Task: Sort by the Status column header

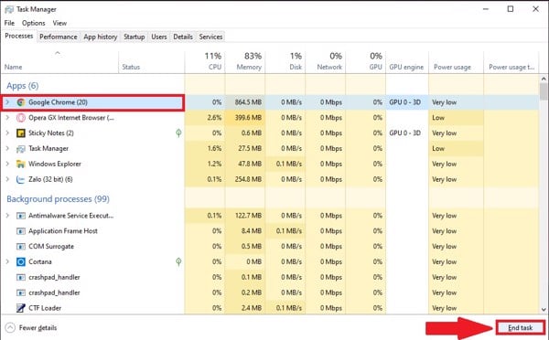Action: coord(151,62)
